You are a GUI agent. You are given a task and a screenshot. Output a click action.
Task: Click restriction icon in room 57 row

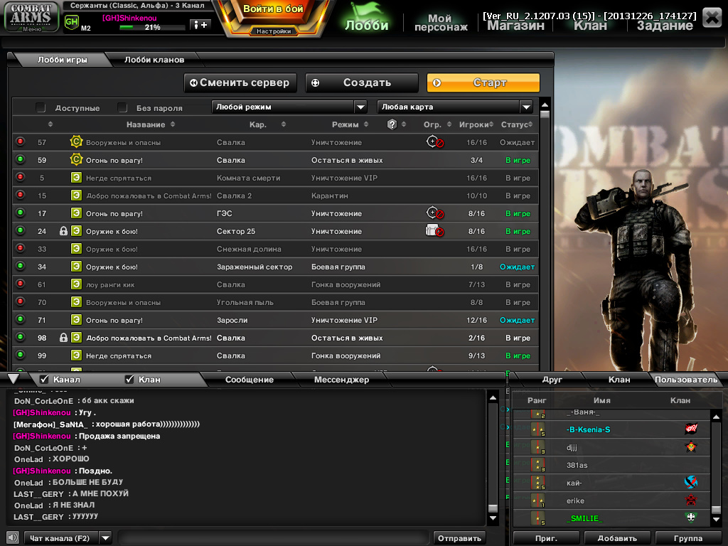point(435,141)
